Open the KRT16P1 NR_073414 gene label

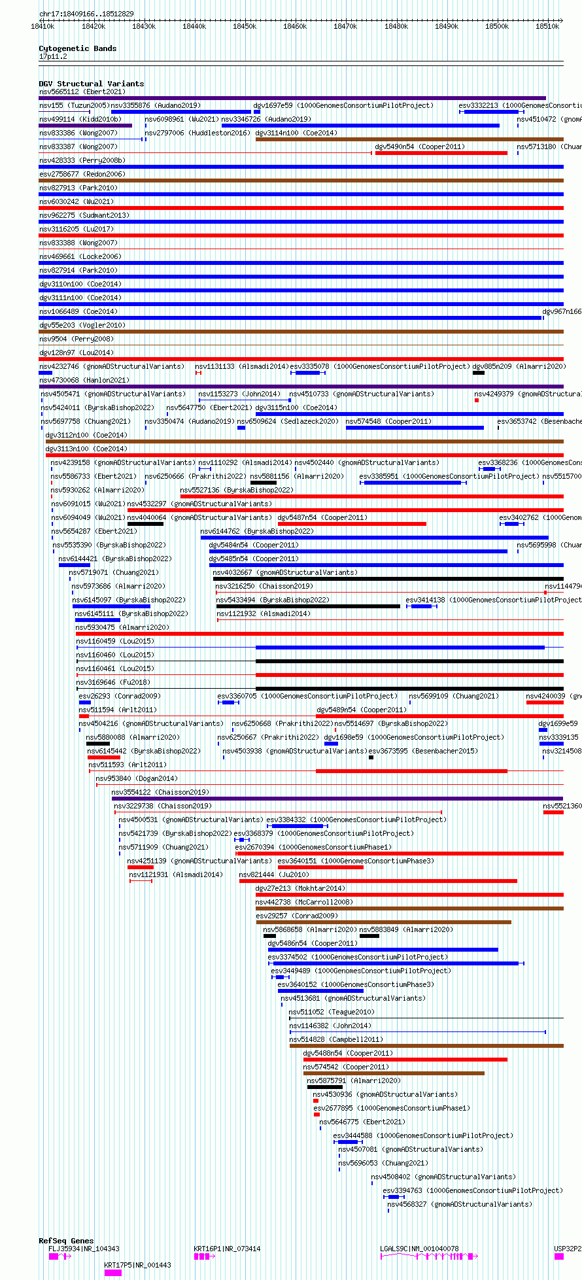click(227, 1249)
